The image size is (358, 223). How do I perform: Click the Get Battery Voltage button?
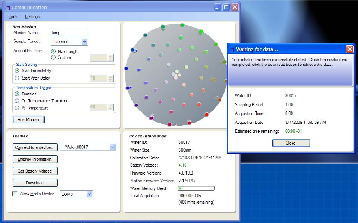coord(35,171)
